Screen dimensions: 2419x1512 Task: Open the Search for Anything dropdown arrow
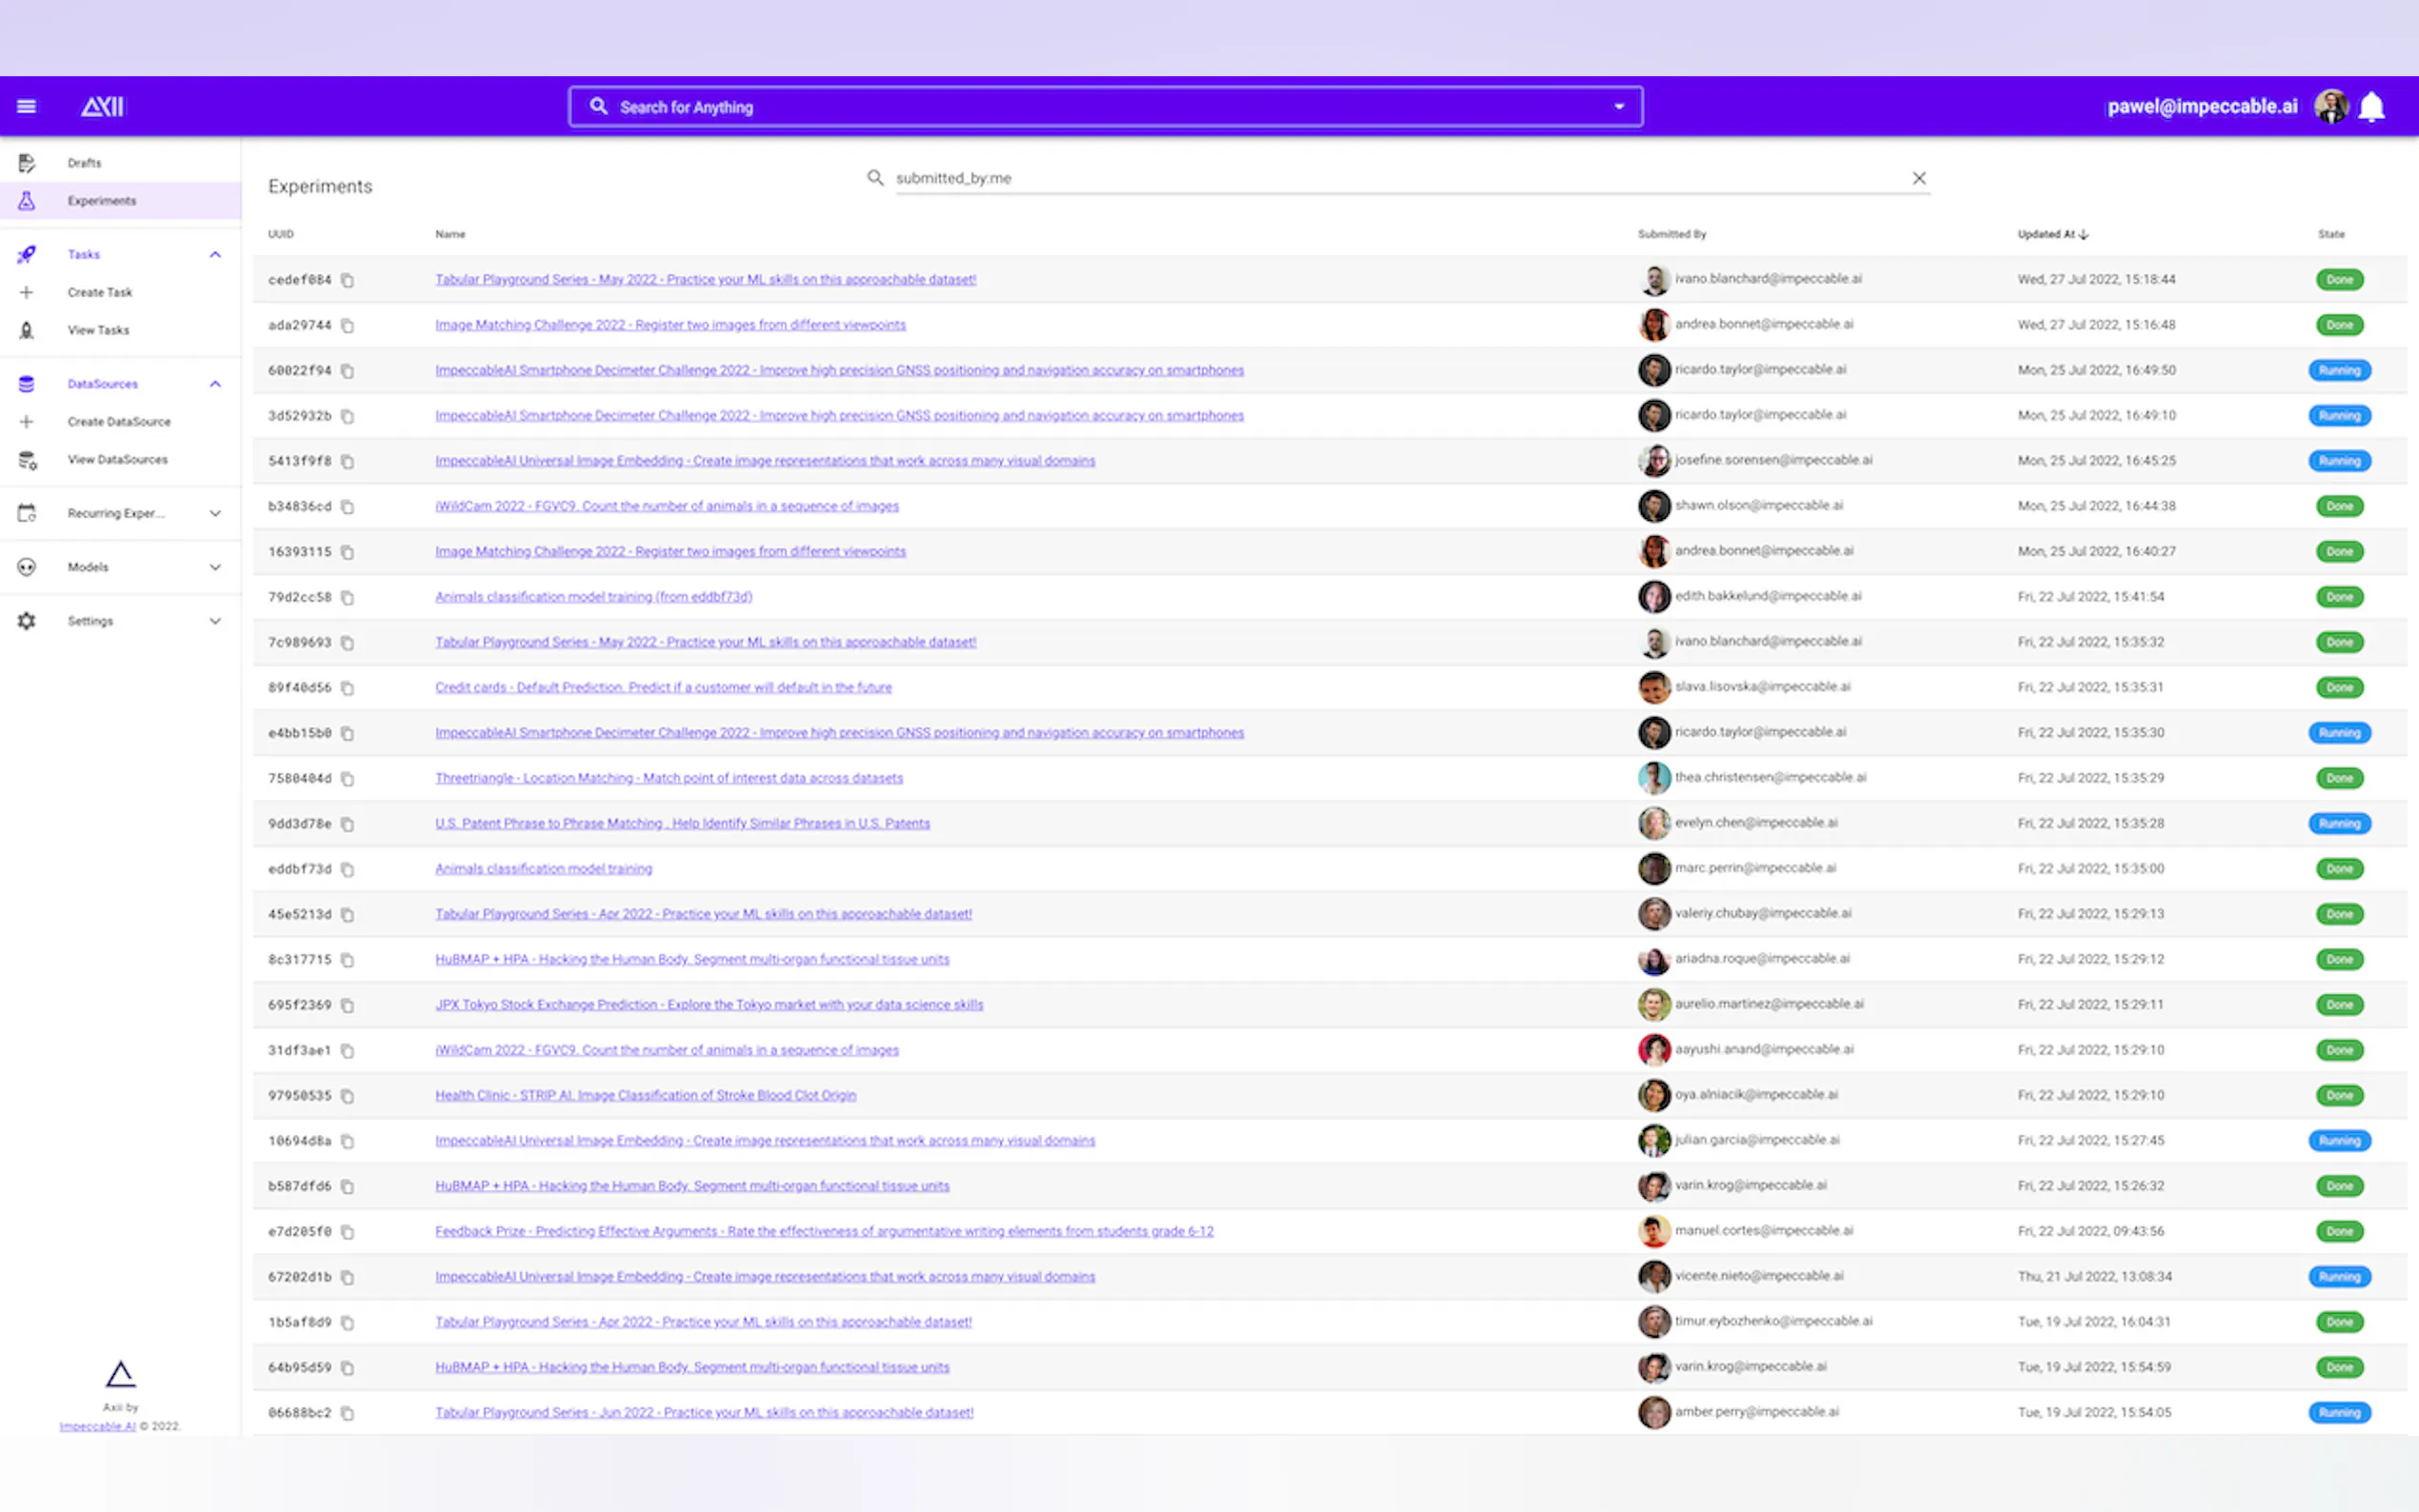tap(1618, 107)
